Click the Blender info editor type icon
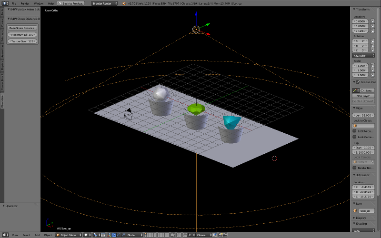This screenshot has width=381, height=238. 5,3
